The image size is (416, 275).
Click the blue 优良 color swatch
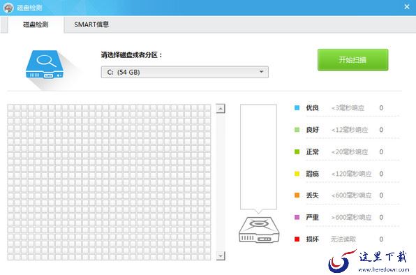297,107
